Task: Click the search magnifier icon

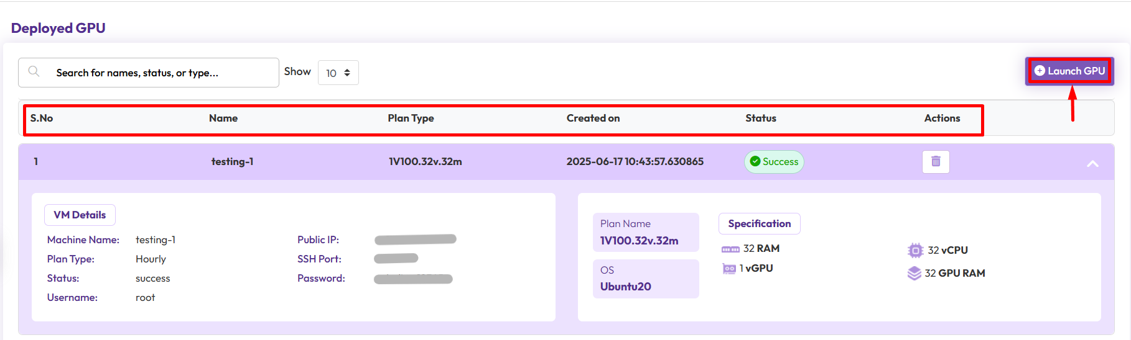Action: [34, 72]
